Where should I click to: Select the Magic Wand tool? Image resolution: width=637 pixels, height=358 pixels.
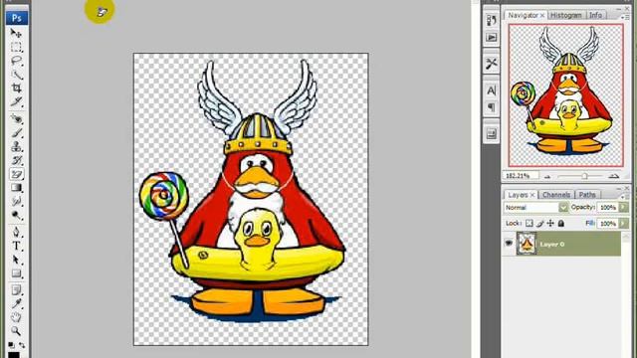coord(16,75)
